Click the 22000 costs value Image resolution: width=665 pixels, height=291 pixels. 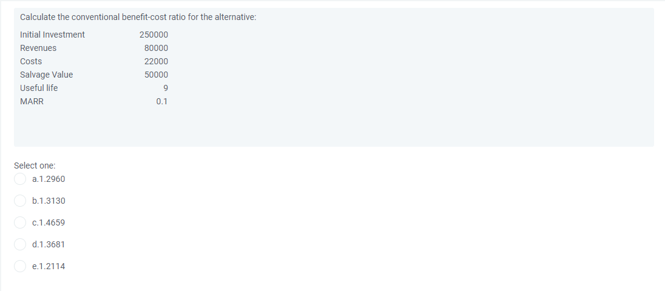coord(156,61)
